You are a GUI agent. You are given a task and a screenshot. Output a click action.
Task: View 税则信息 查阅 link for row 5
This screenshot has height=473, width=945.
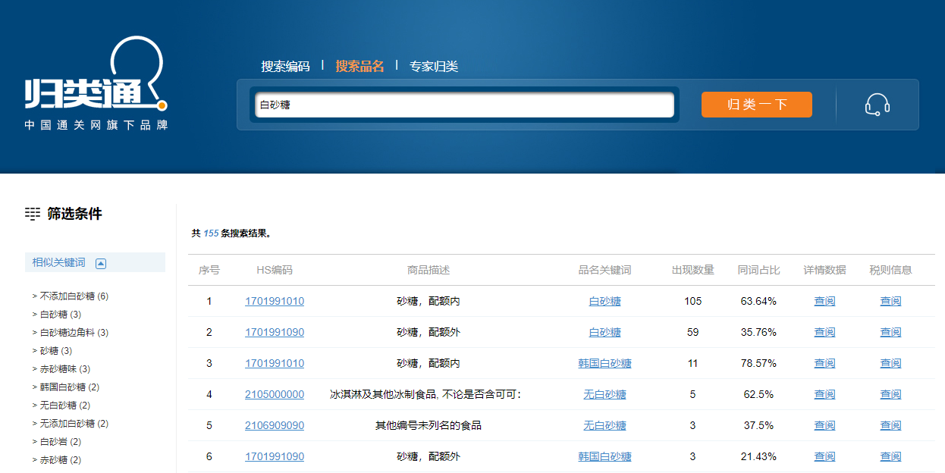pos(890,425)
